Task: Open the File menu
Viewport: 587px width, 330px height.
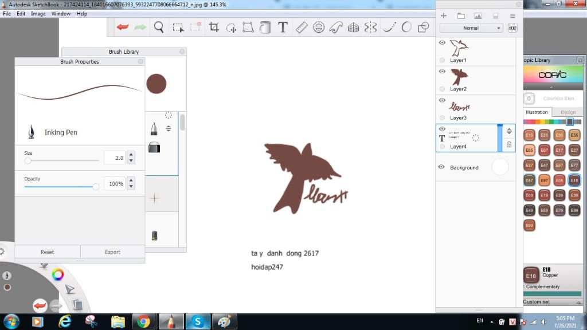Action: (x=7, y=14)
